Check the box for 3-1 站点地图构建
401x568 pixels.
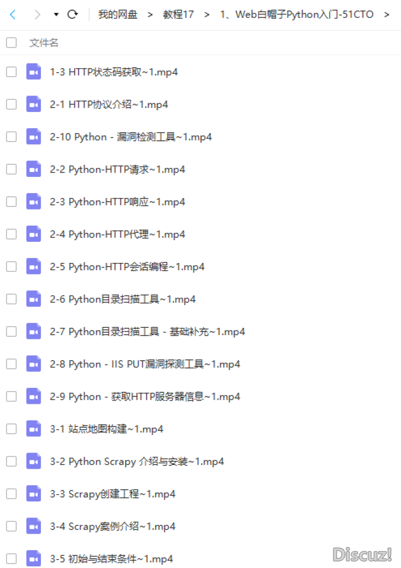11,429
